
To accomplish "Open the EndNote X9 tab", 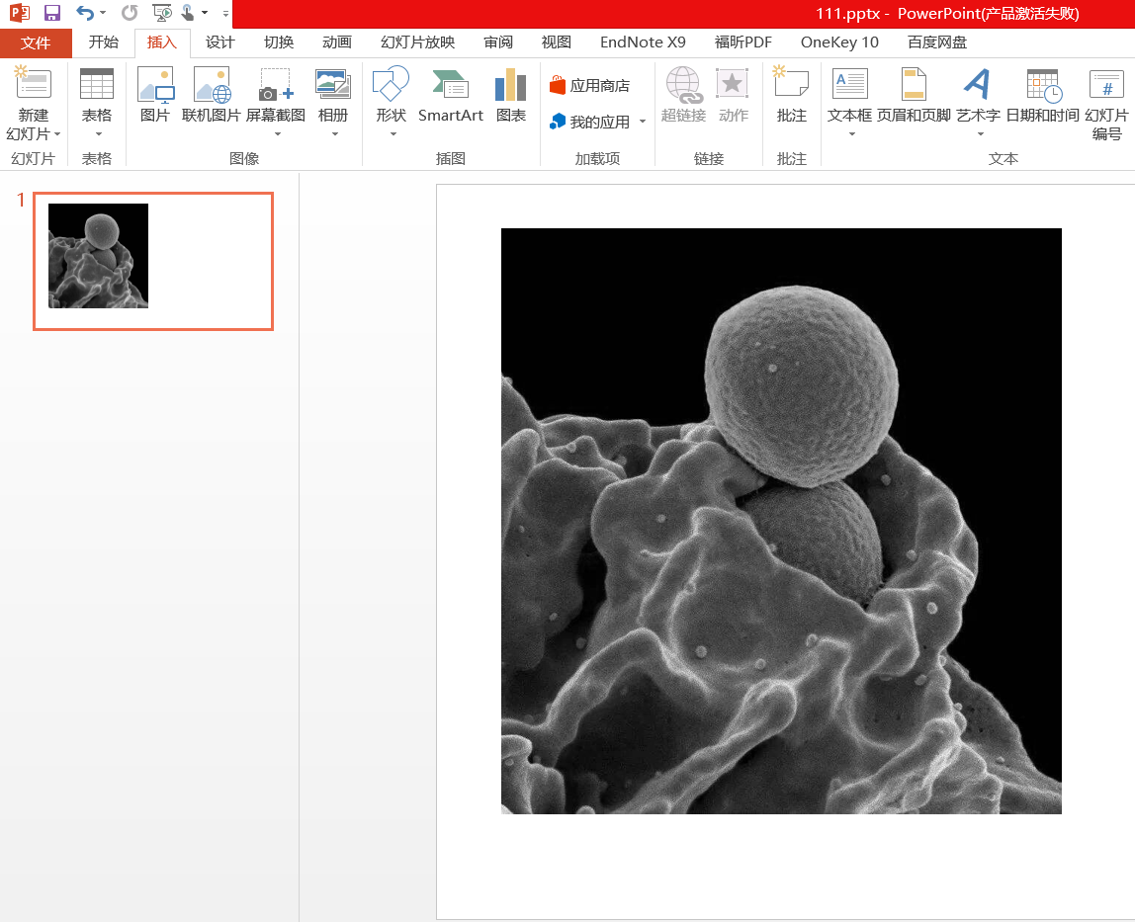I will pyautogui.click(x=643, y=42).
